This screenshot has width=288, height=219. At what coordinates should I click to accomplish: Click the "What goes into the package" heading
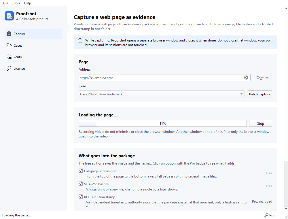[107, 156]
